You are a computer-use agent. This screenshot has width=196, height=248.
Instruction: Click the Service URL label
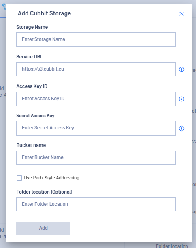click(30, 57)
